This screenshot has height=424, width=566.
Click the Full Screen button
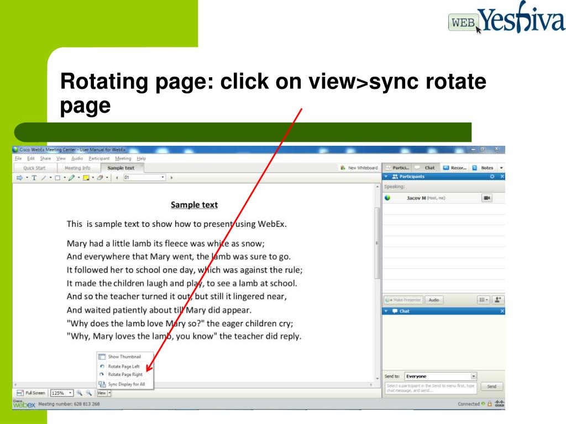pos(31,393)
